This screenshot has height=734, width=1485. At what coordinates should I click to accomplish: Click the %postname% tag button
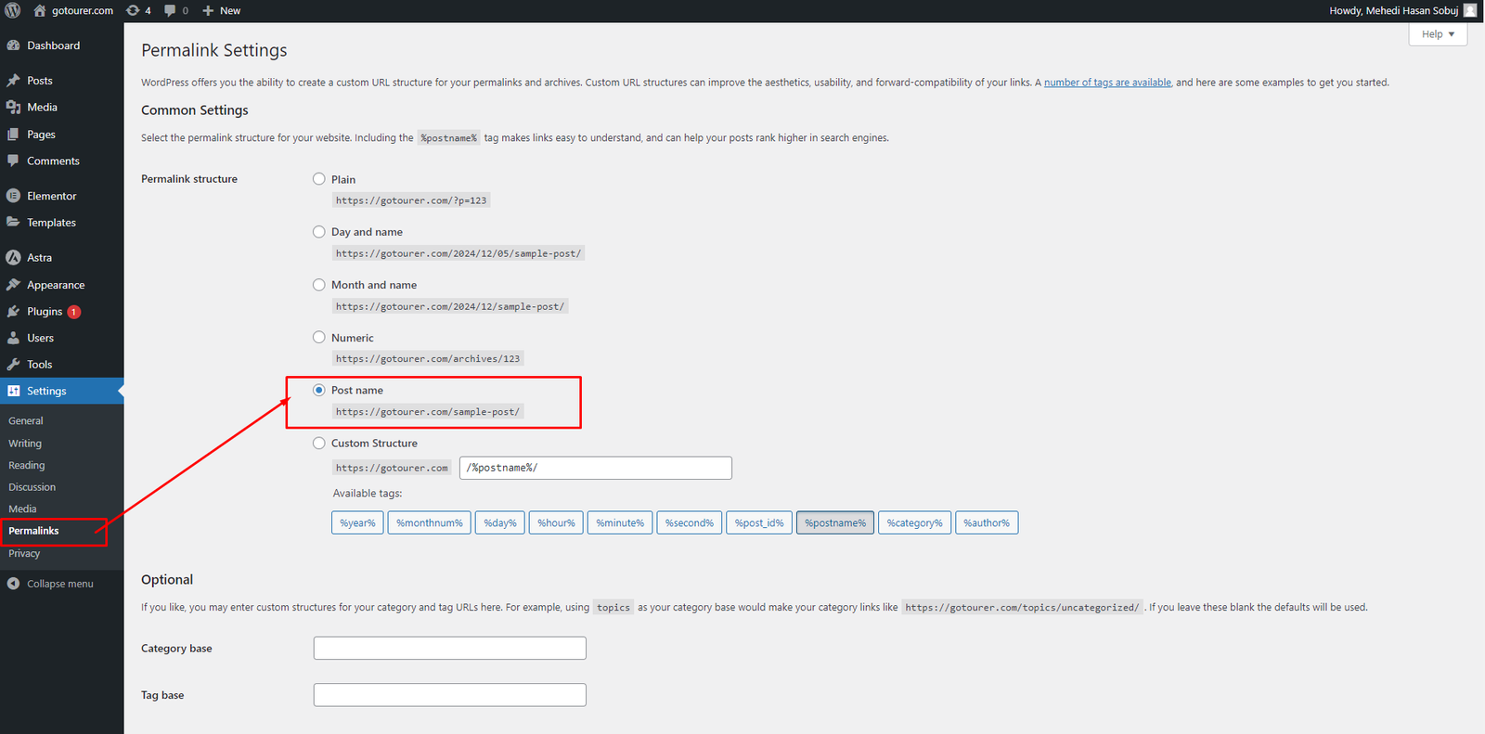coord(835,523)
